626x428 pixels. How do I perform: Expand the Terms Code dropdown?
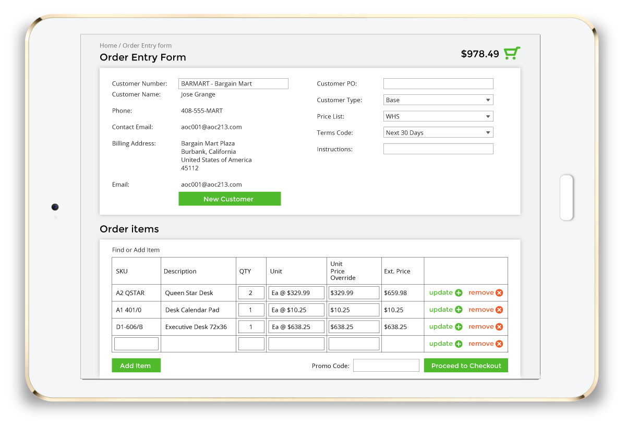(x=438, y=132)
